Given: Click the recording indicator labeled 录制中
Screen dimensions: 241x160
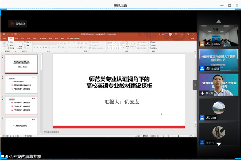Looking at the screenshot, I should point(17,24).
